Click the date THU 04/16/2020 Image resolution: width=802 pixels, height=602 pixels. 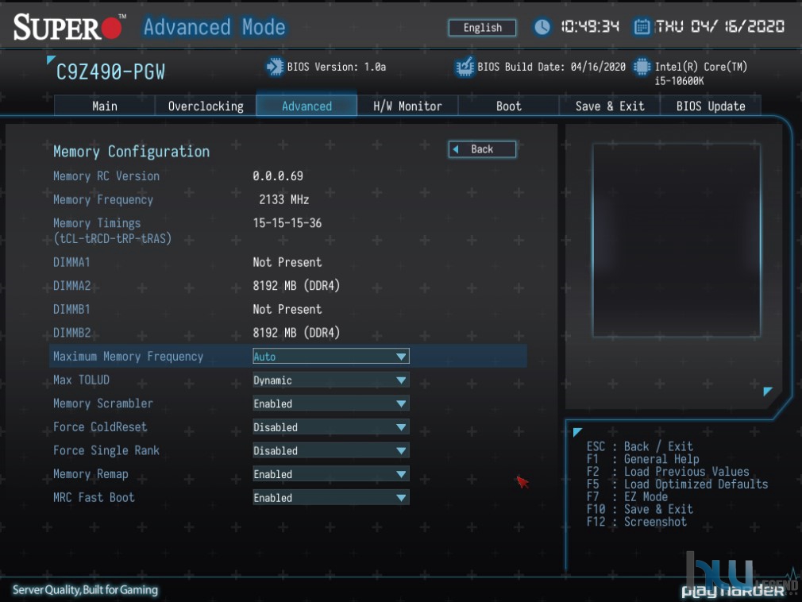coord(719,26)
